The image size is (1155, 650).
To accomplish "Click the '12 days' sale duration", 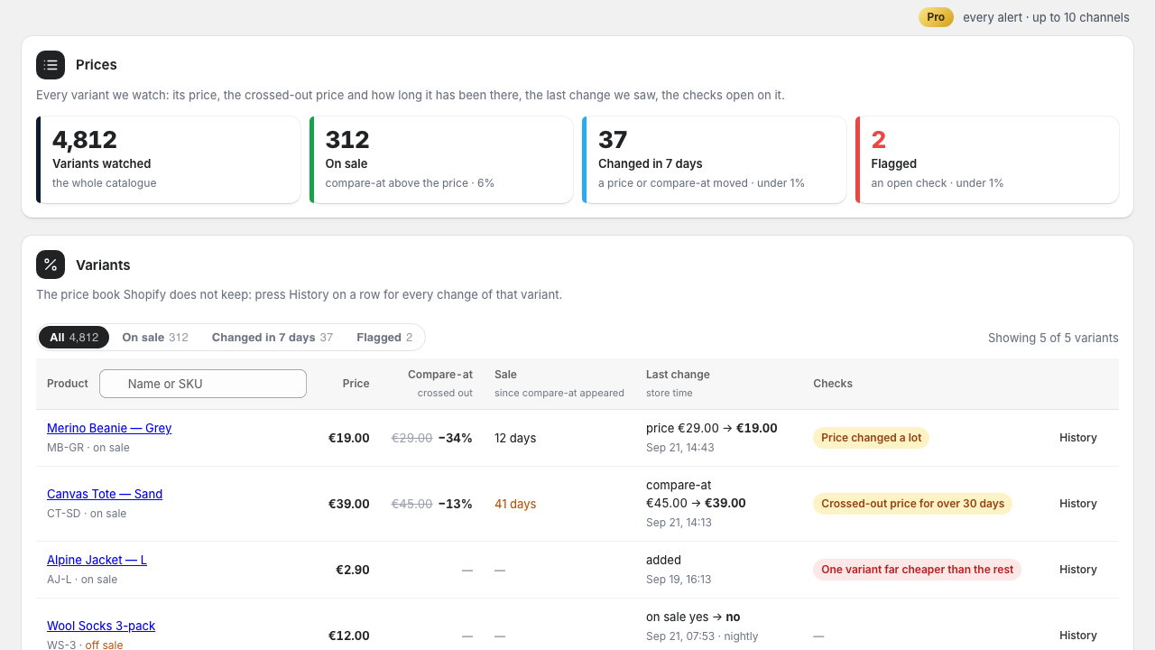I will pyautogui.click(x=515, y=438).
